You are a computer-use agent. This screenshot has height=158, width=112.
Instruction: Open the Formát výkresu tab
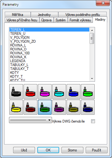(x=80, y=20)
